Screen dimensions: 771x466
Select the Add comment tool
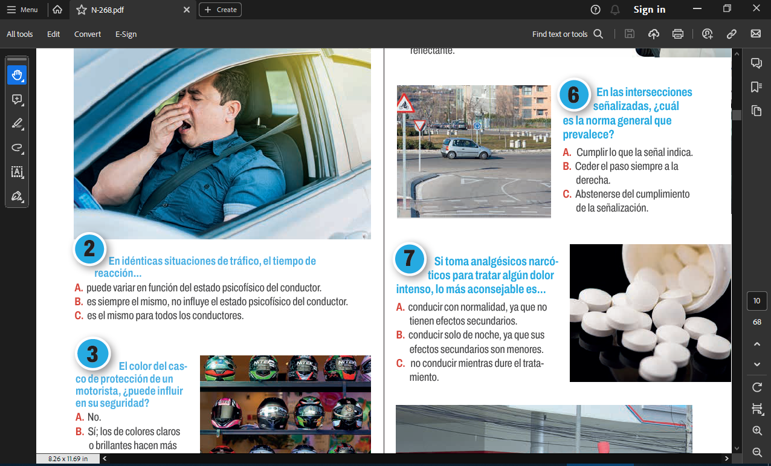[17, 99]
